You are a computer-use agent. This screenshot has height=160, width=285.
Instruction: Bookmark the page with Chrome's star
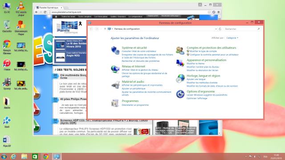[x=209, y=12]
